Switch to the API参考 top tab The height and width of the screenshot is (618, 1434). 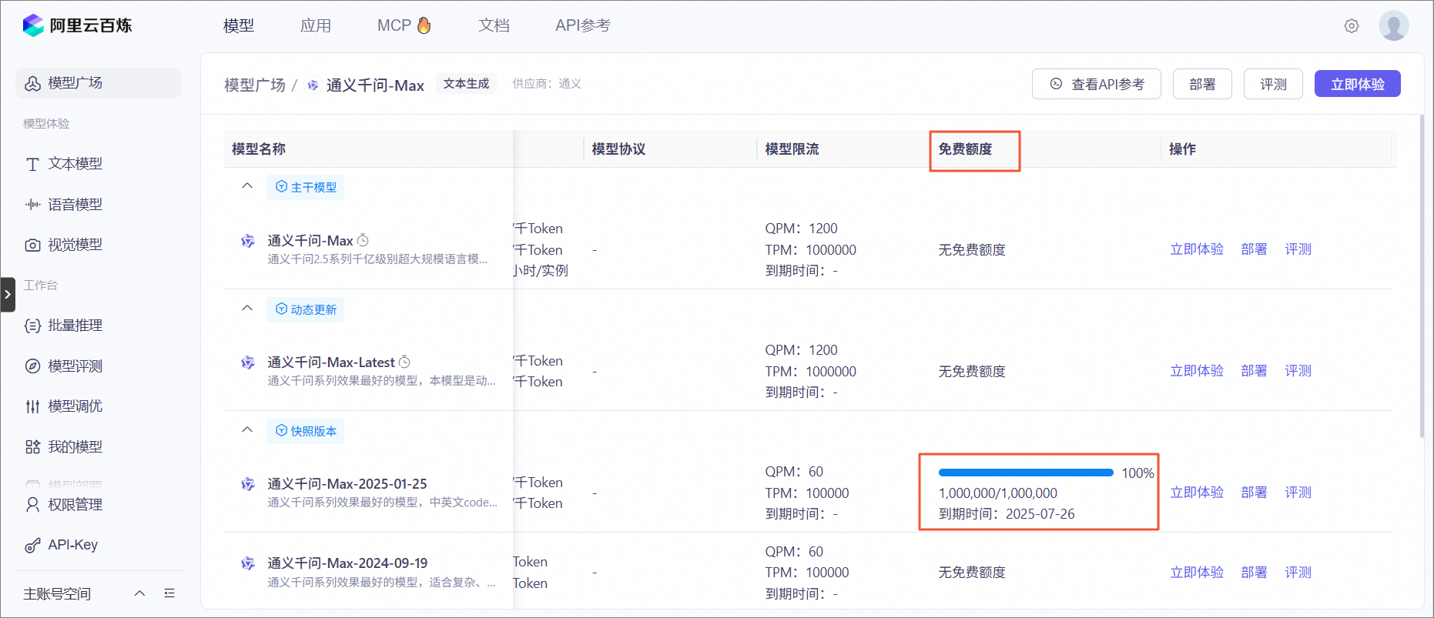click(x=583, y=25)
